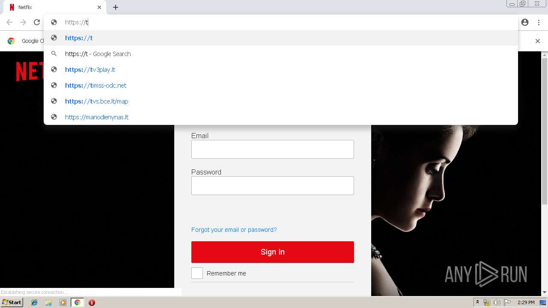Click the globe icon in the address bar
Screen dimensions: 548x308
pos(54,22)
